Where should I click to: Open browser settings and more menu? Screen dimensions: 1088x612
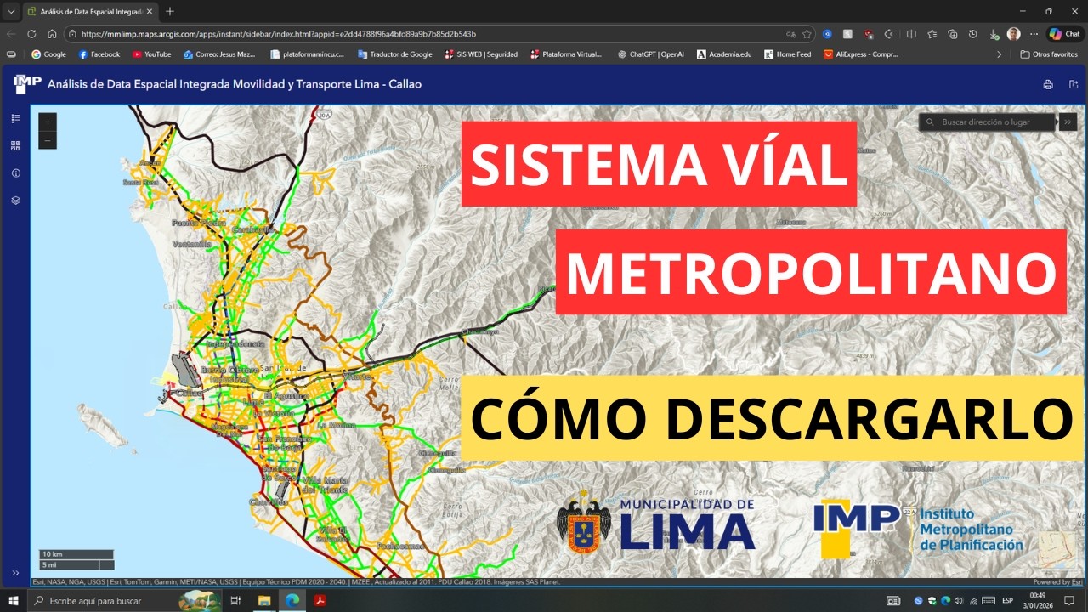1034,34
